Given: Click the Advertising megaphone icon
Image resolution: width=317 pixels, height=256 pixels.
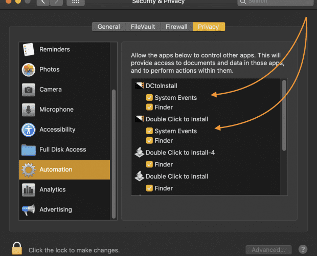Looking at the screenshot, I should pyautogui.click(x=28, y=210).
